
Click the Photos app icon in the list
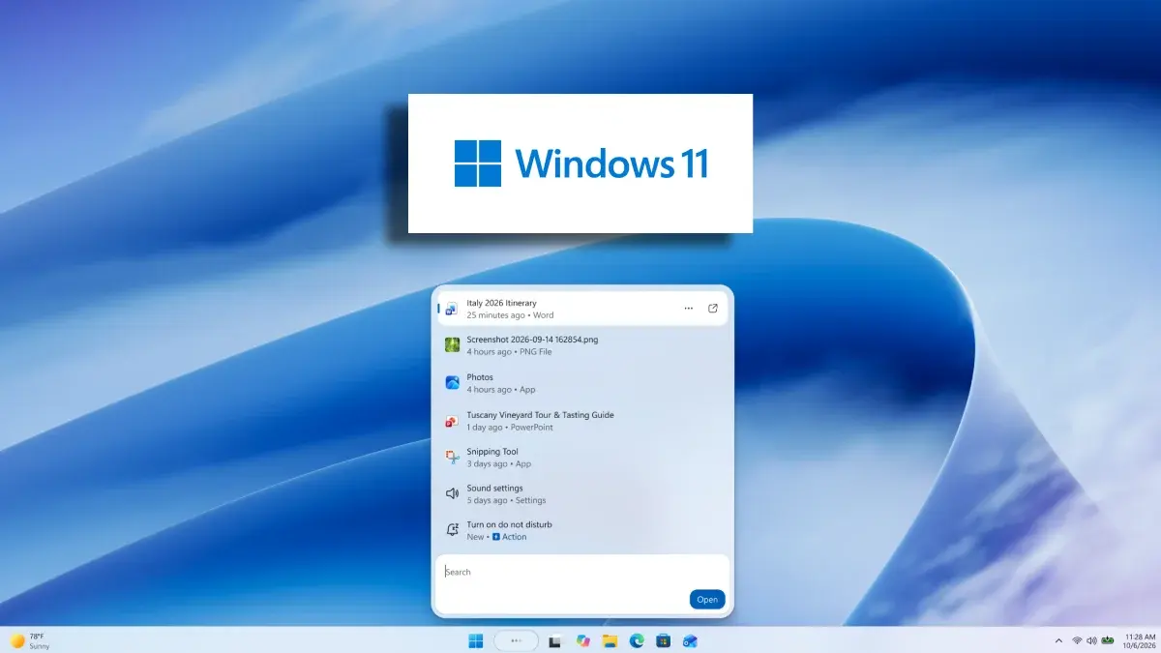pos(452,383)
